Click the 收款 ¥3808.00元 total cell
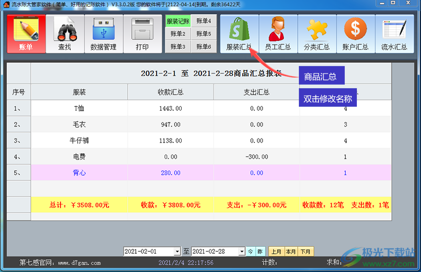 click(171, 205)
